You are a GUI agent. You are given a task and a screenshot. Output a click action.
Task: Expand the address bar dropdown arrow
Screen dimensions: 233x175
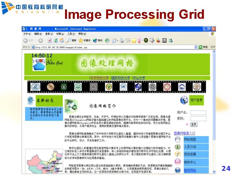(x=196, y=47)
